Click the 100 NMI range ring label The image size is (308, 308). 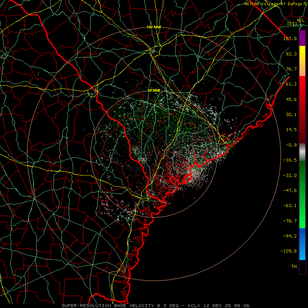154,27
